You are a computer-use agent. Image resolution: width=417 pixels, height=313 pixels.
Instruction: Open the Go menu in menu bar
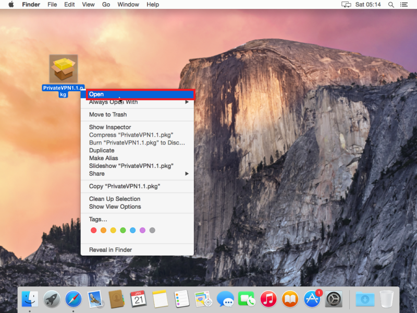click(x=106, y=5)
